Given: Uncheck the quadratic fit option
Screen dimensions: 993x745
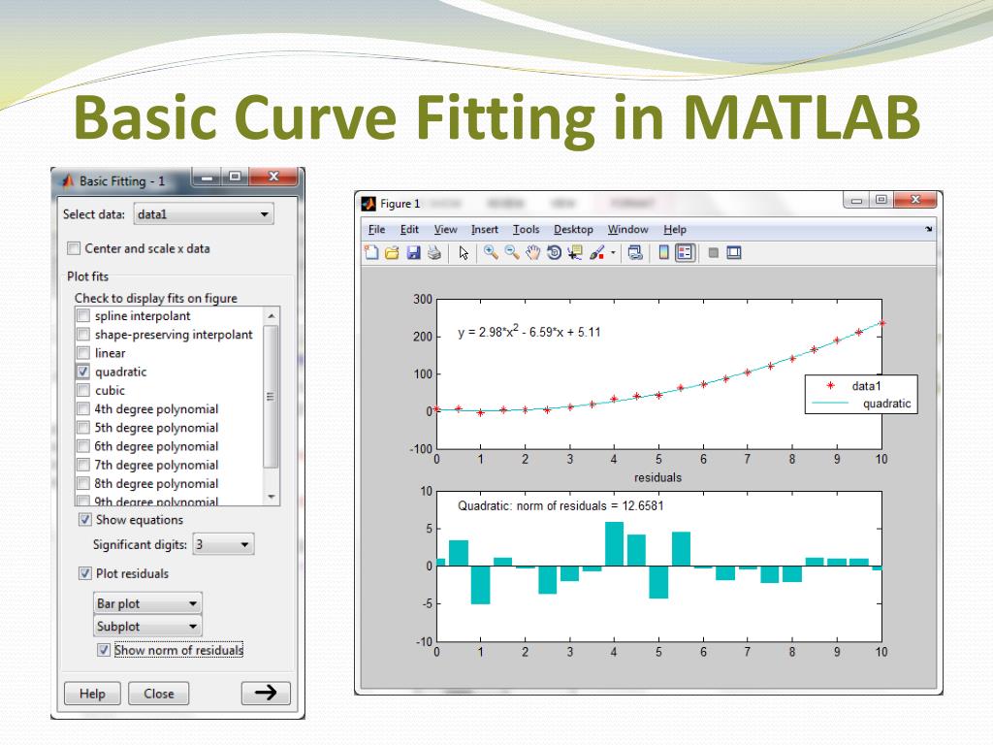Looking at the screenshot, I should (83, 372).
